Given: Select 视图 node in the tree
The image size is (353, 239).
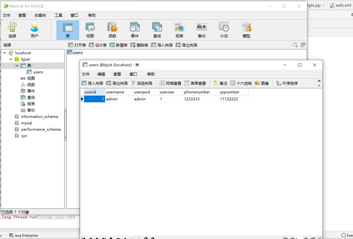Looking at the screenshot, I should point(28,78).
